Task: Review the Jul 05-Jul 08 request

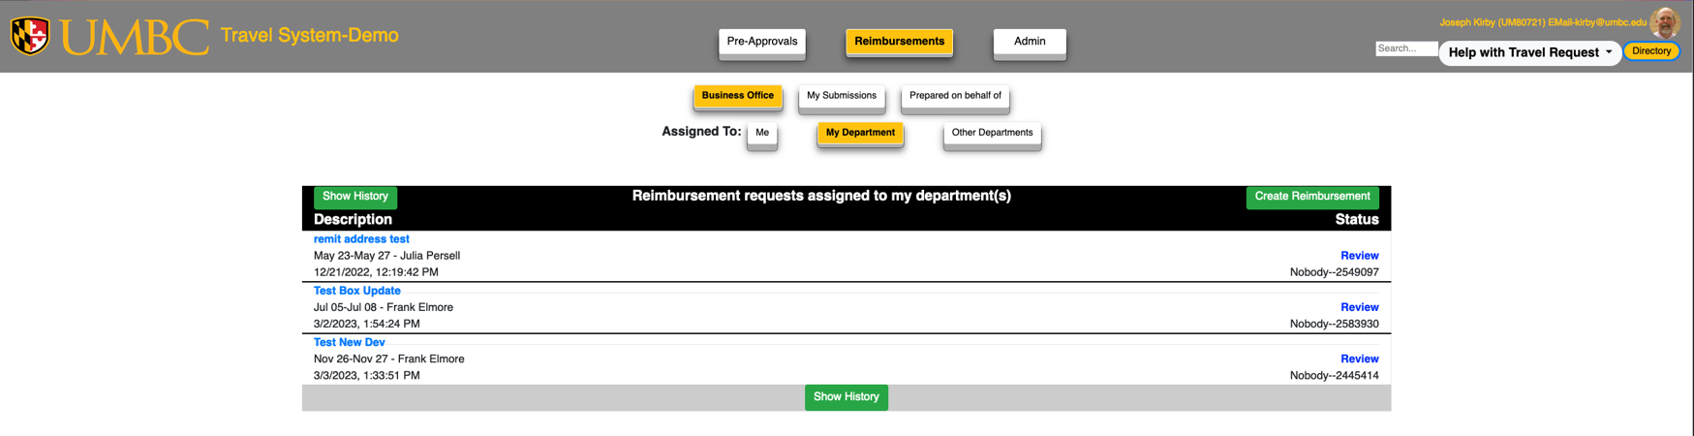Action: 1360,307
